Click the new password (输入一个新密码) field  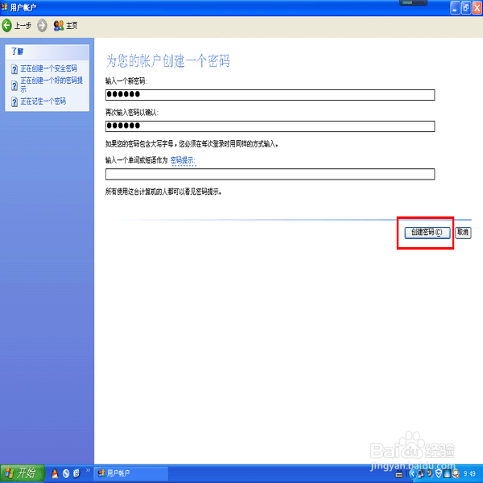[270, 94]
